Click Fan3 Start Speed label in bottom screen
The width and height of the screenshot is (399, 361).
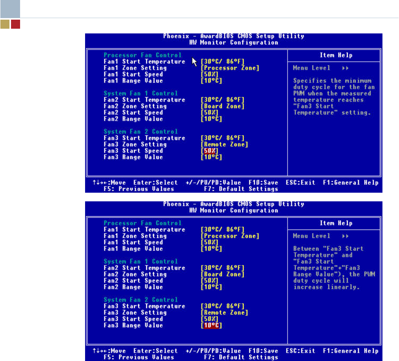pyautogui.click(x=133, y=319)
